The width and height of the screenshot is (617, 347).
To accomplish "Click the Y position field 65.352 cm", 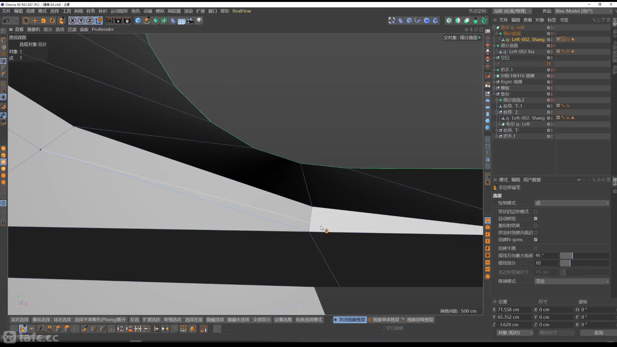I will click(514, 317).
